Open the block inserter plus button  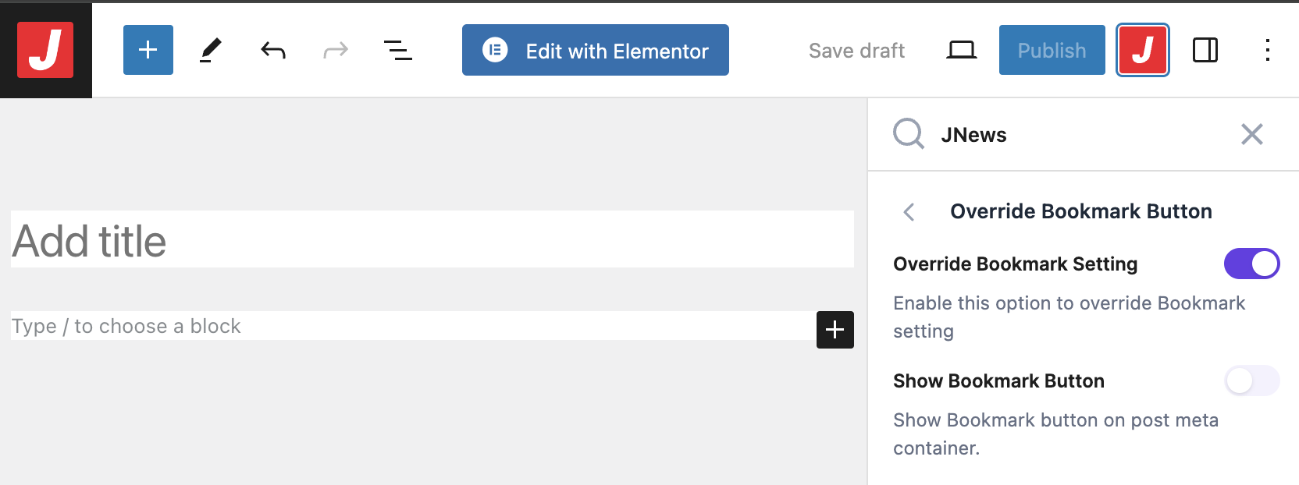click(148, 50)
